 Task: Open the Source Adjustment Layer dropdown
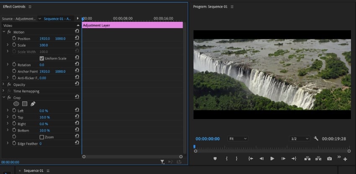(x=39, y=18)
